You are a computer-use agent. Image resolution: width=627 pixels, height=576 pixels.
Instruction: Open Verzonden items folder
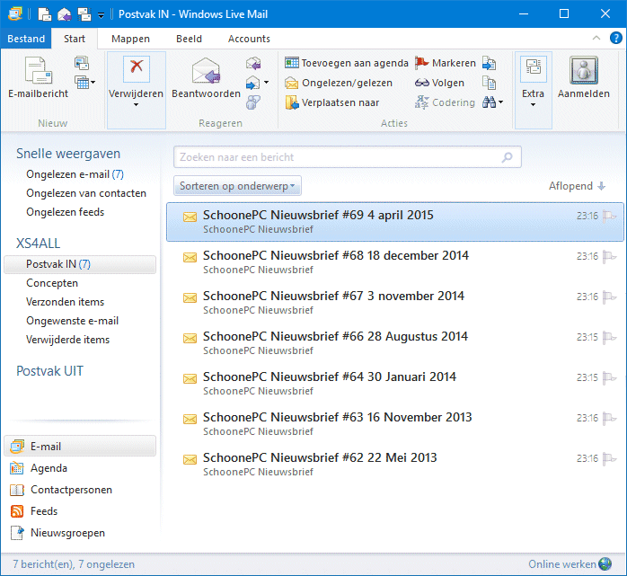point(66,302)
